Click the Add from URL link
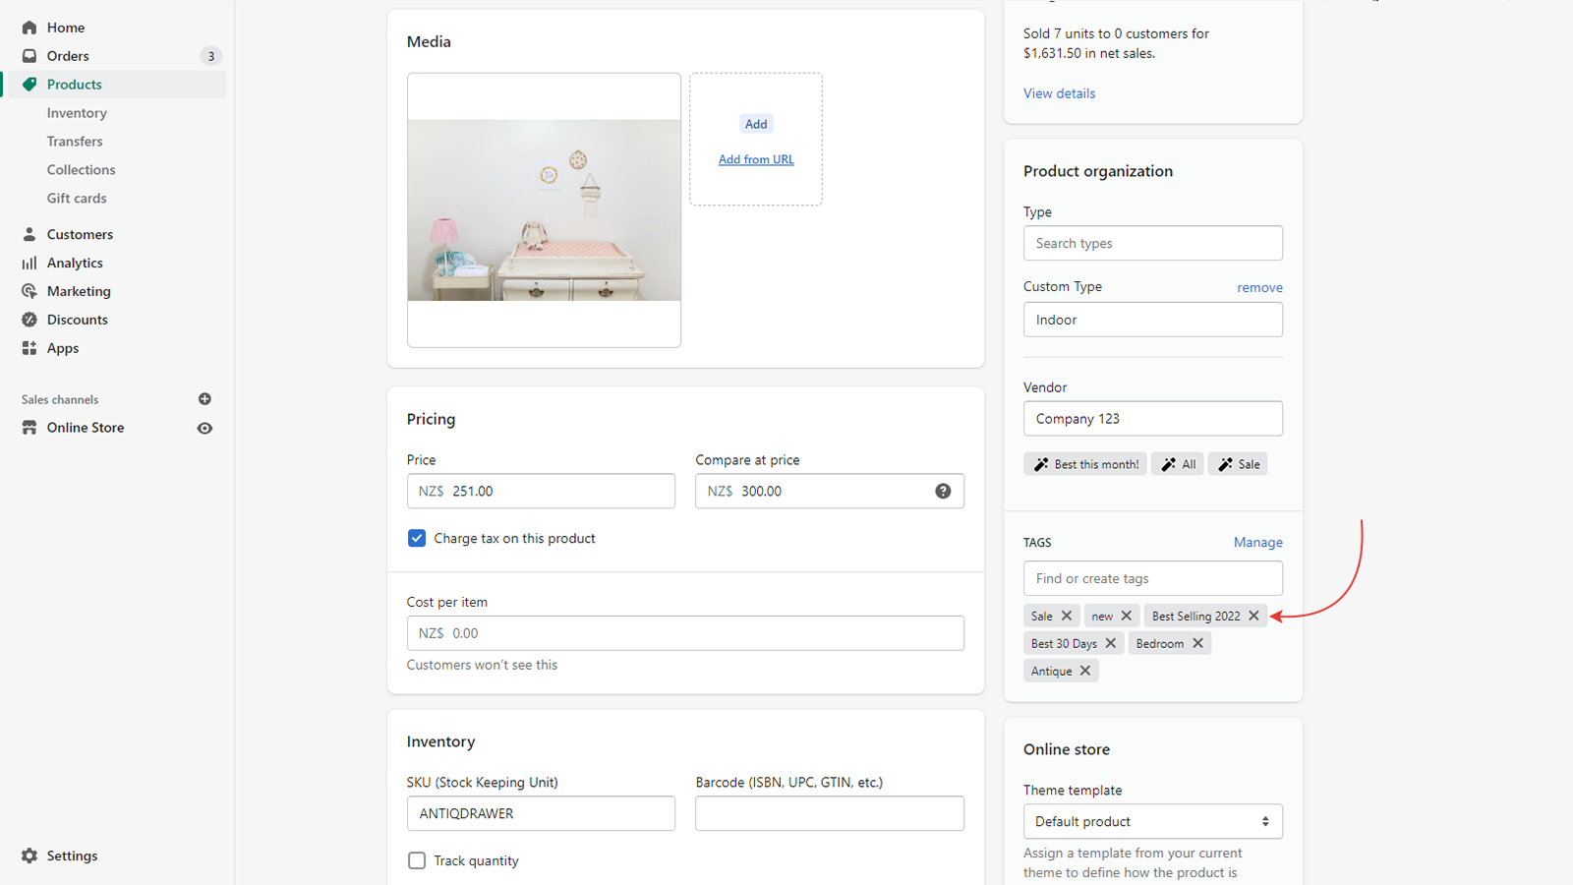This screenshot has width=1573, height=885. (x=755, y=159)
